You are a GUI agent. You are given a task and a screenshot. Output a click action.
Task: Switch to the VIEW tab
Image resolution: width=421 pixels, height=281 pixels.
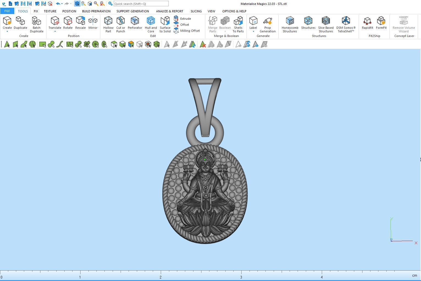click(211, 11)
